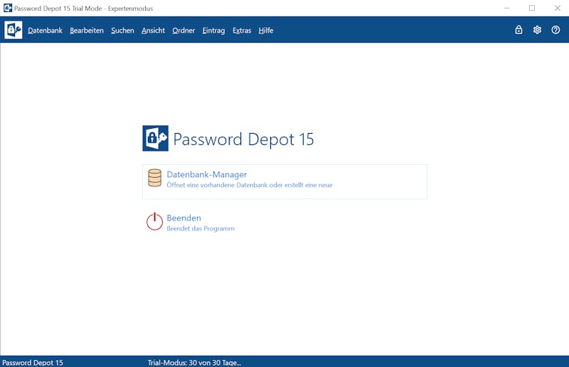Minimize the Password Depot window
569x367 pixels.
click(506, 8)
